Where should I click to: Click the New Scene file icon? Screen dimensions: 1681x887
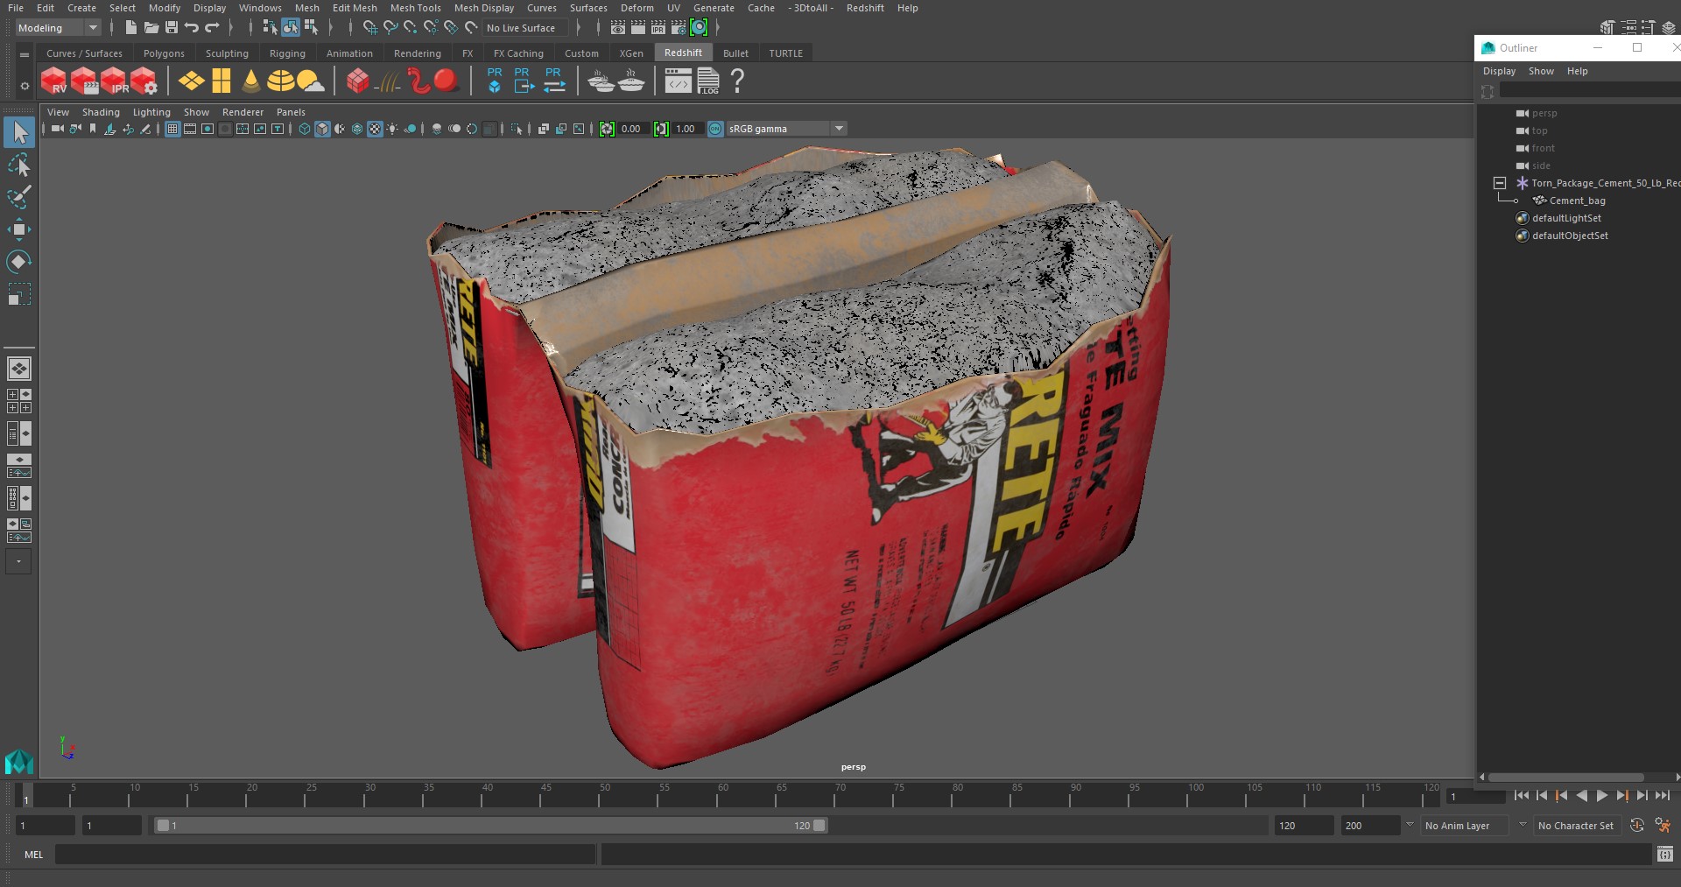(130, 28)
